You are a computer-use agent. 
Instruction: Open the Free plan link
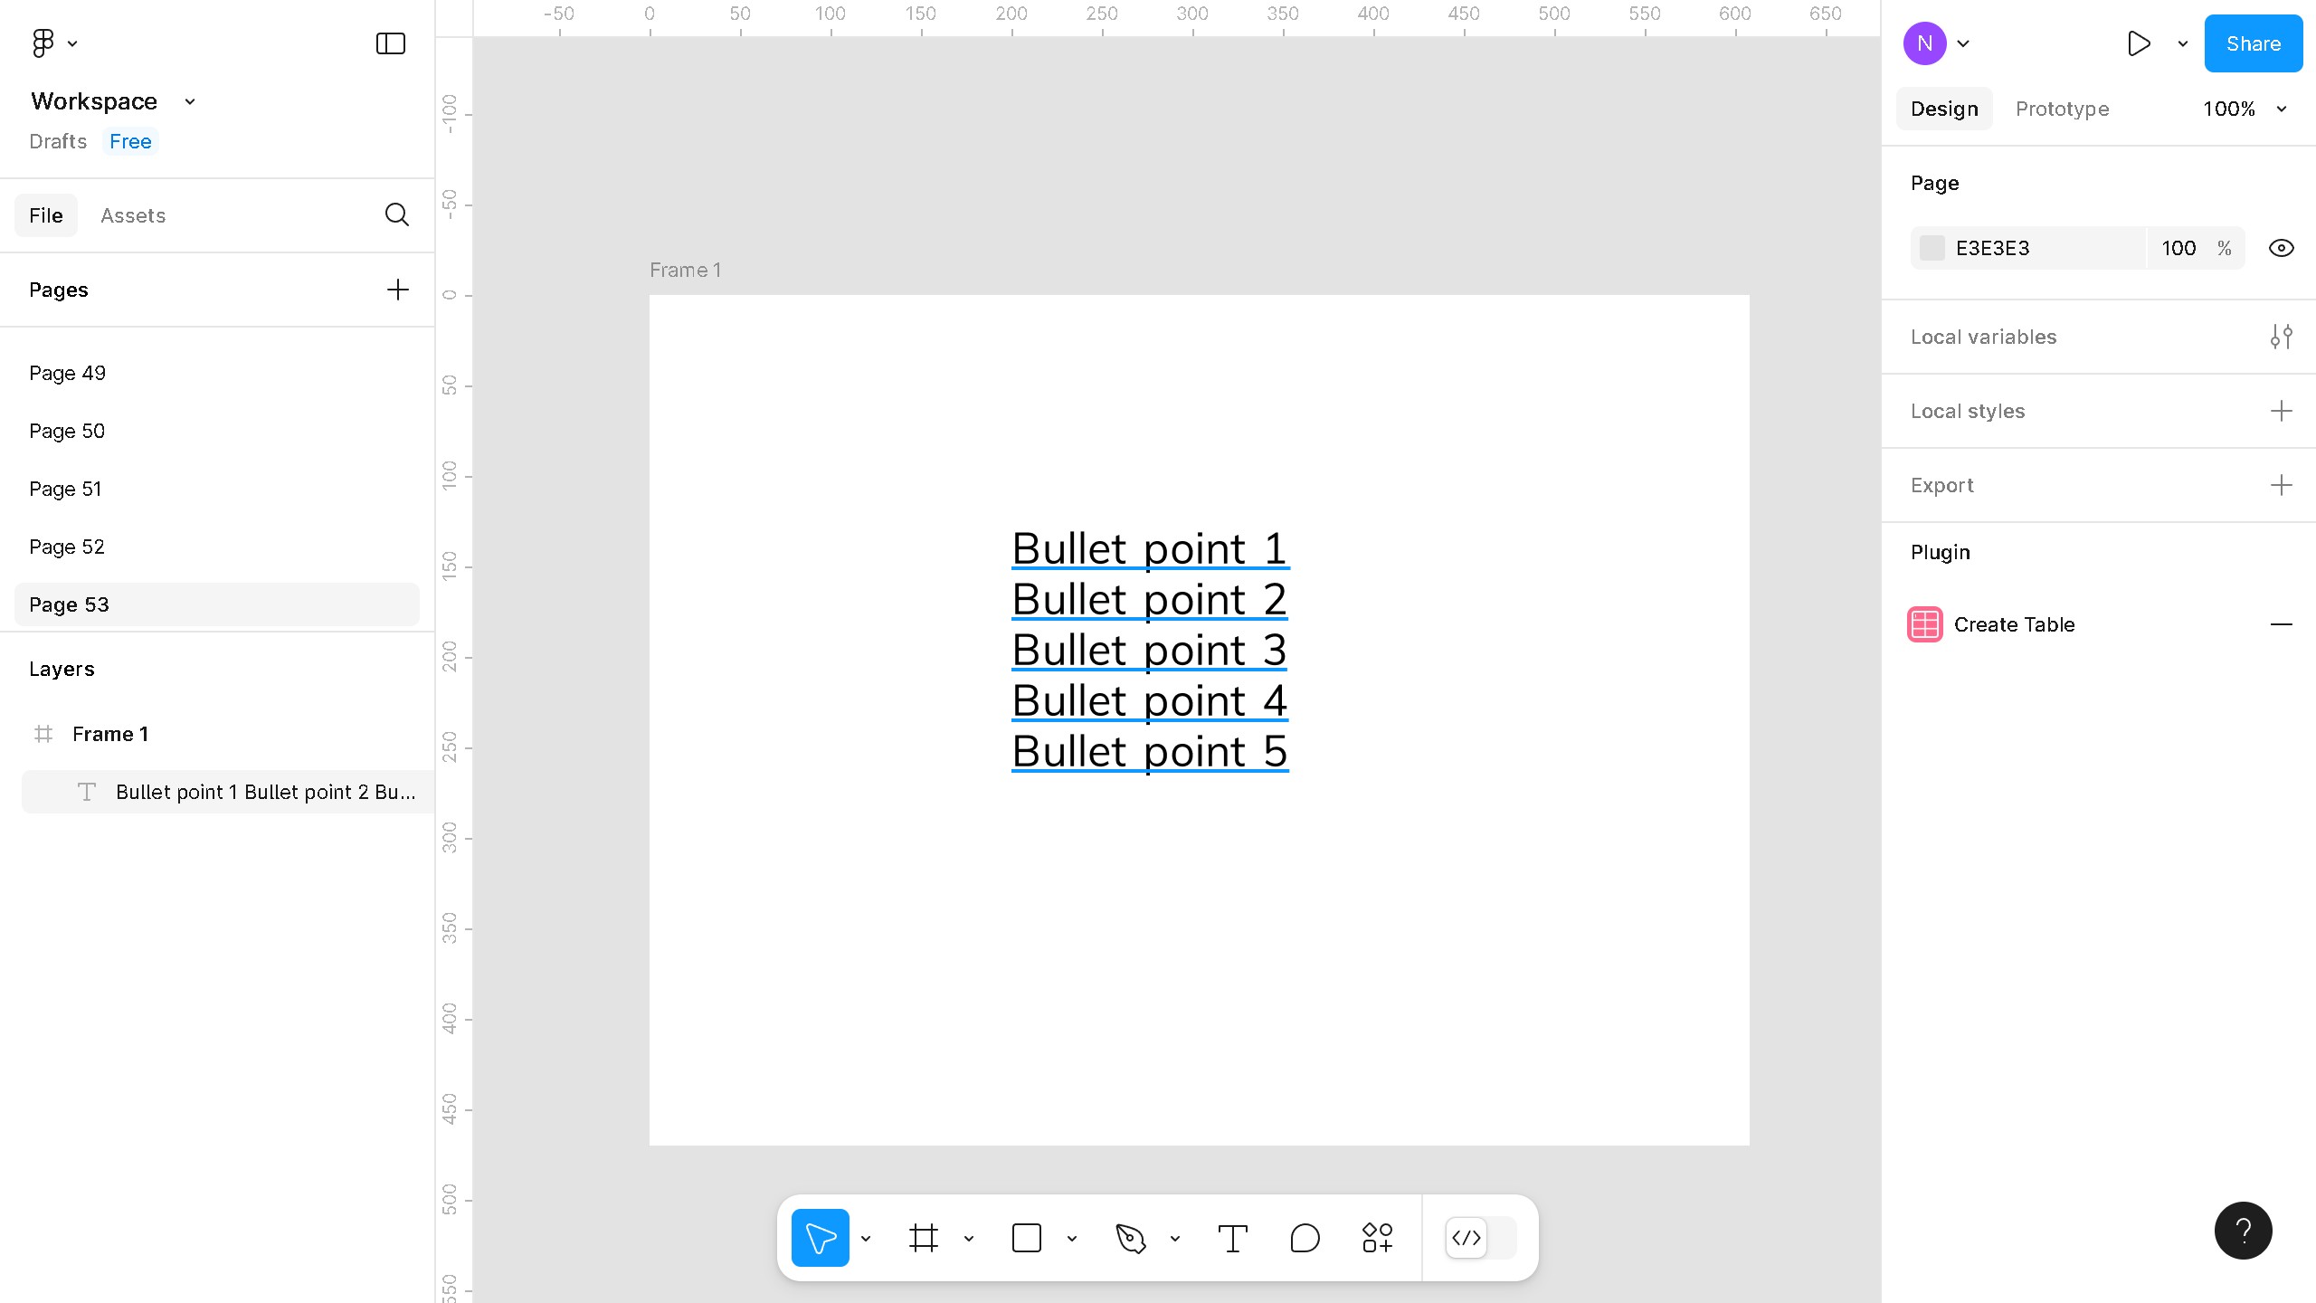click(x=129, y=141)
